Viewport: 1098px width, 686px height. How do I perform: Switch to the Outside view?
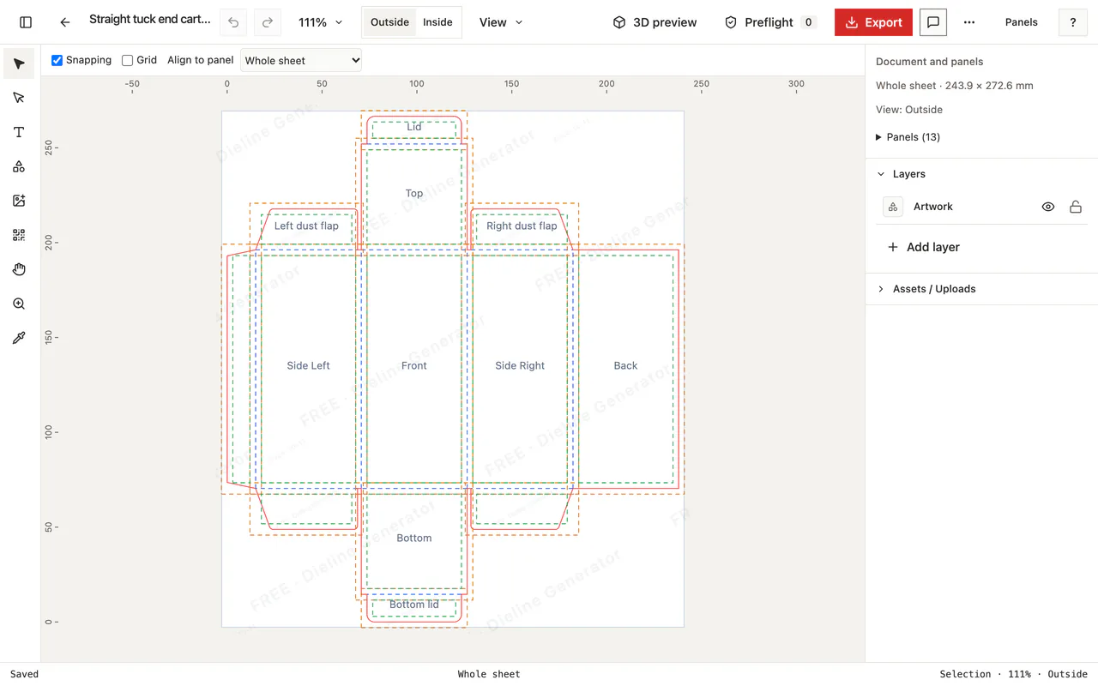point(389,22)
